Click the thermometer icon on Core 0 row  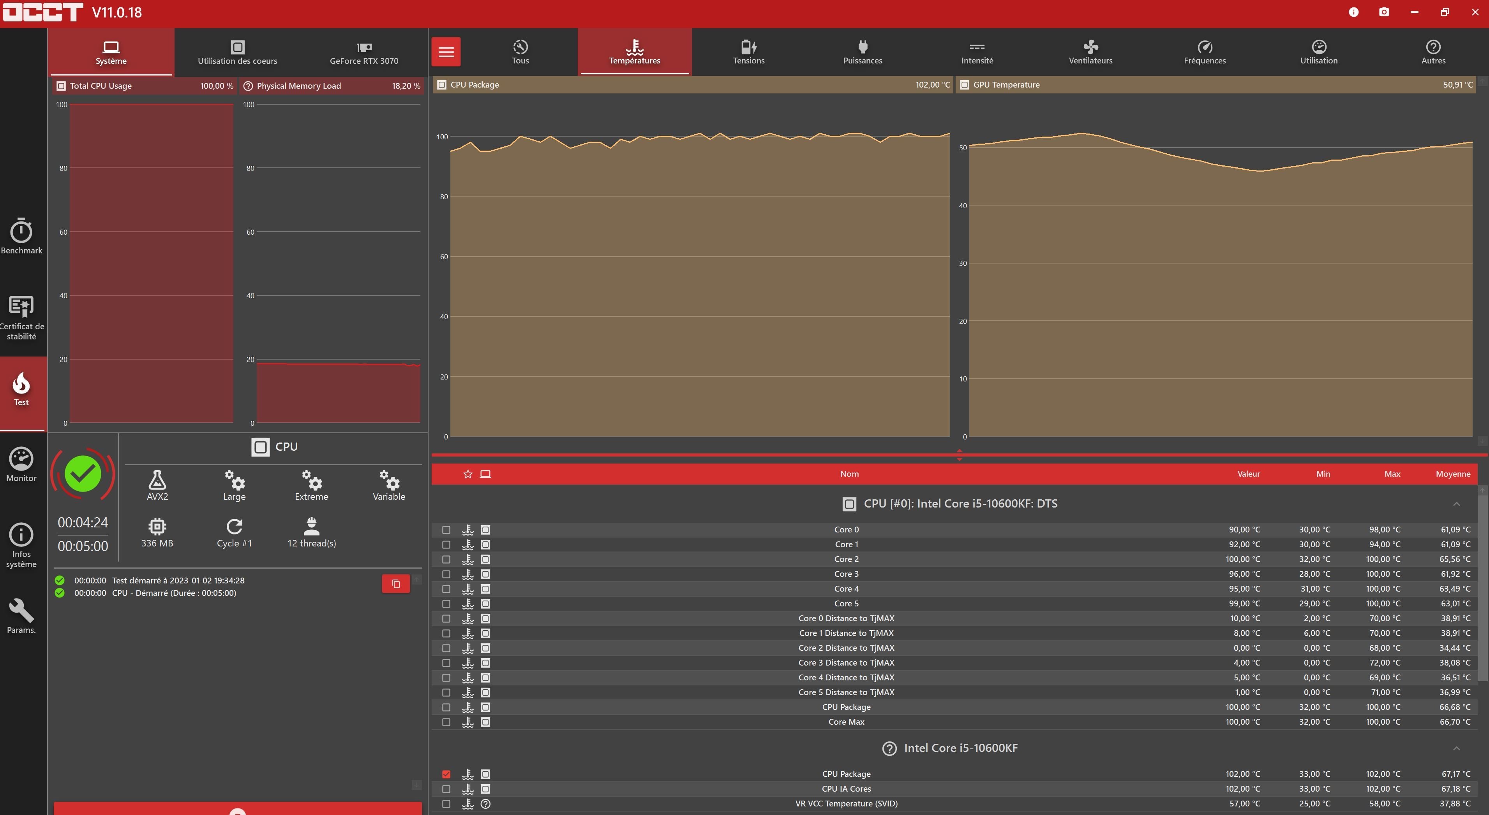[x=468, y=530]
